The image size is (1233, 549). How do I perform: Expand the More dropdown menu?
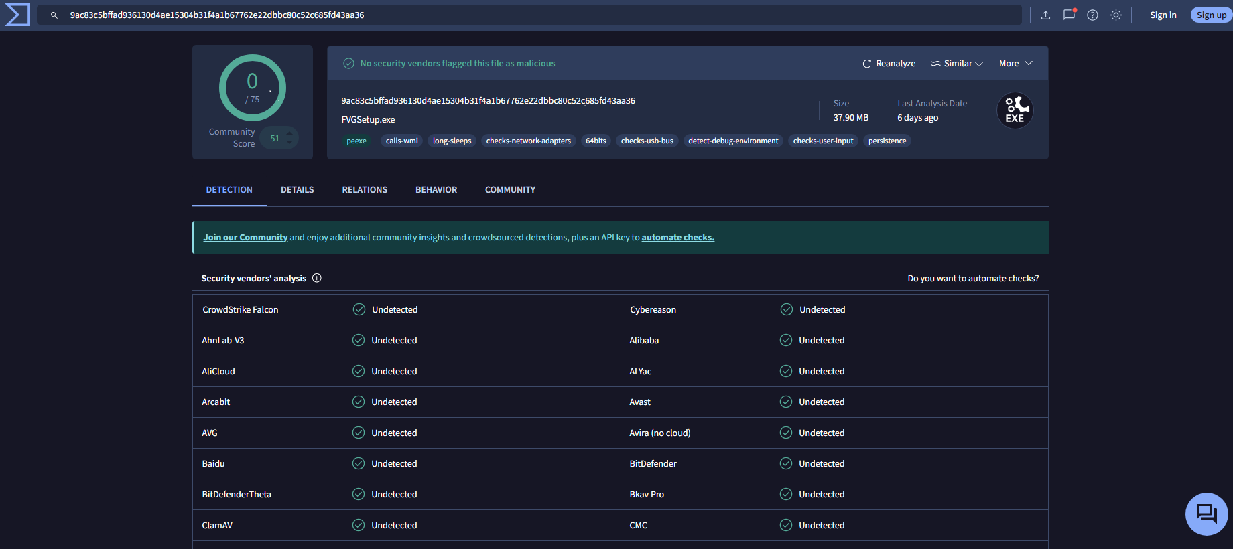point(1016,64)
